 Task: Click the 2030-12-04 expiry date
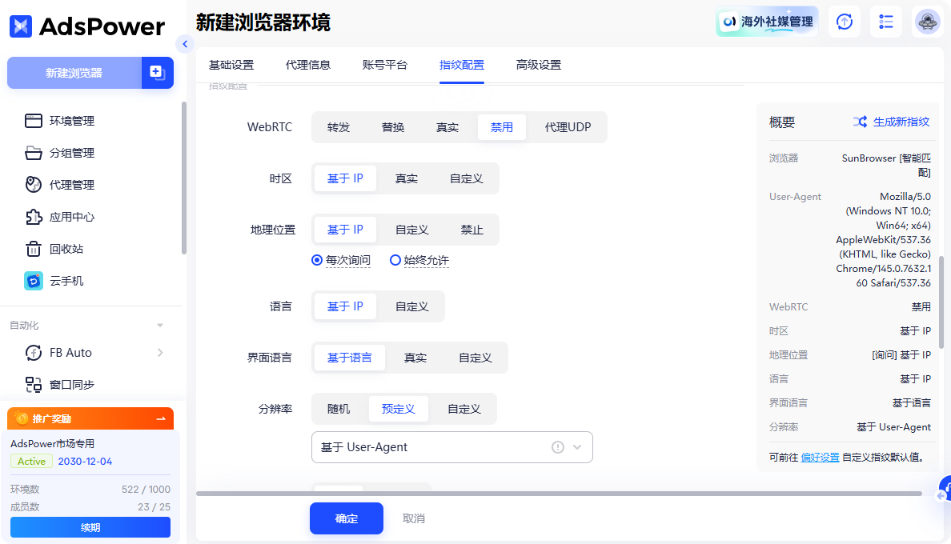pyautogui.click(x=85, y=462)
